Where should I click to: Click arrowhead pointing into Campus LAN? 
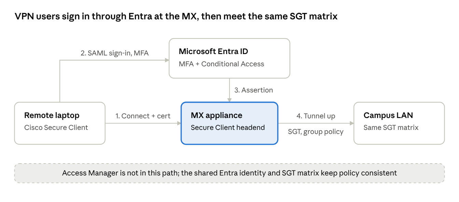(351, 124)
